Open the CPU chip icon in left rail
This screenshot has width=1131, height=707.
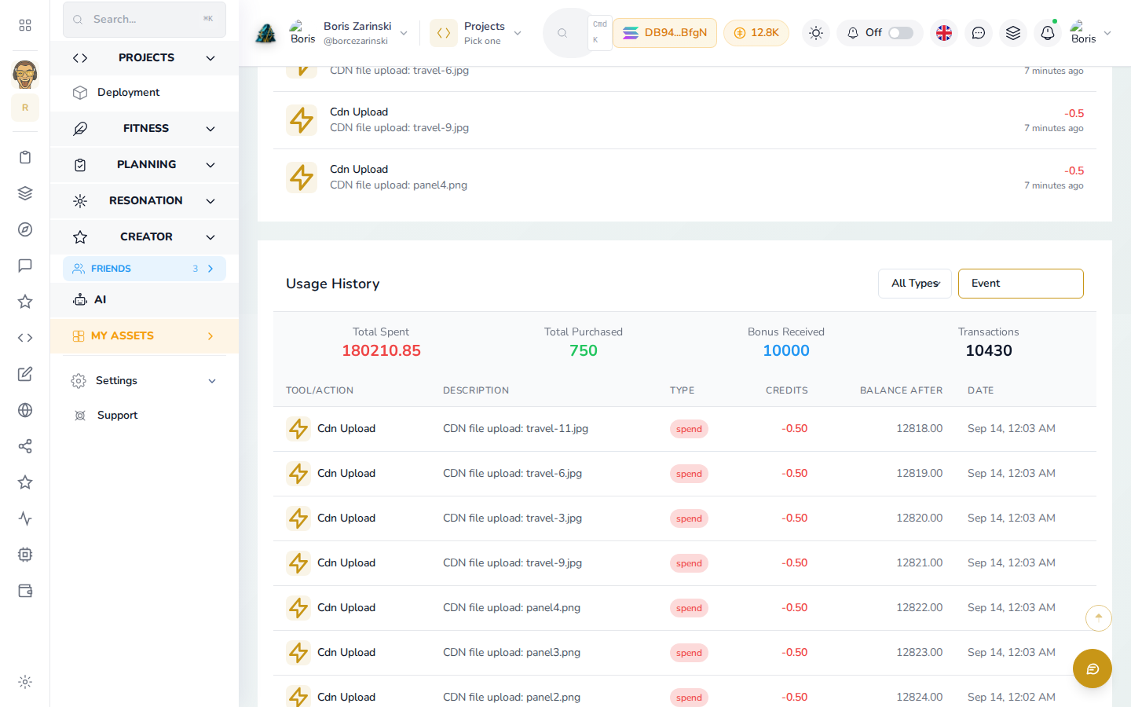[25, 555]
